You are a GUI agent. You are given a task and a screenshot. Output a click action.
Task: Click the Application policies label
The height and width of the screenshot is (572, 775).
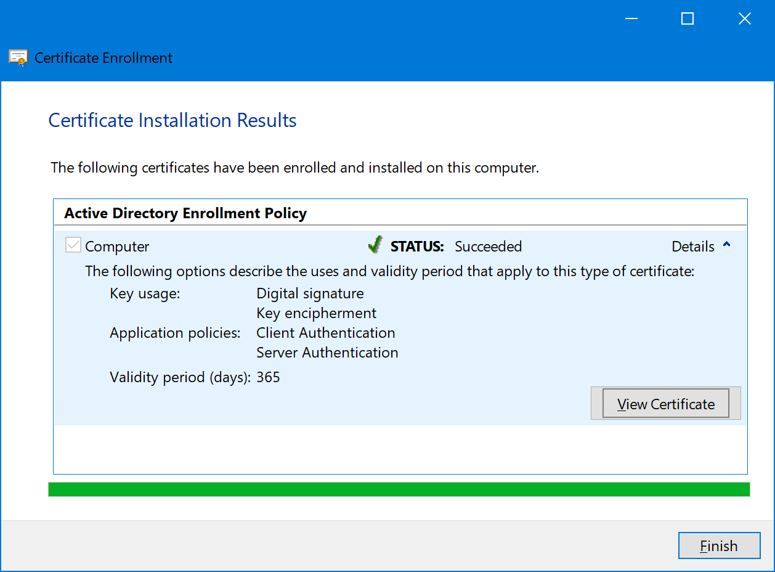point(176,333)
